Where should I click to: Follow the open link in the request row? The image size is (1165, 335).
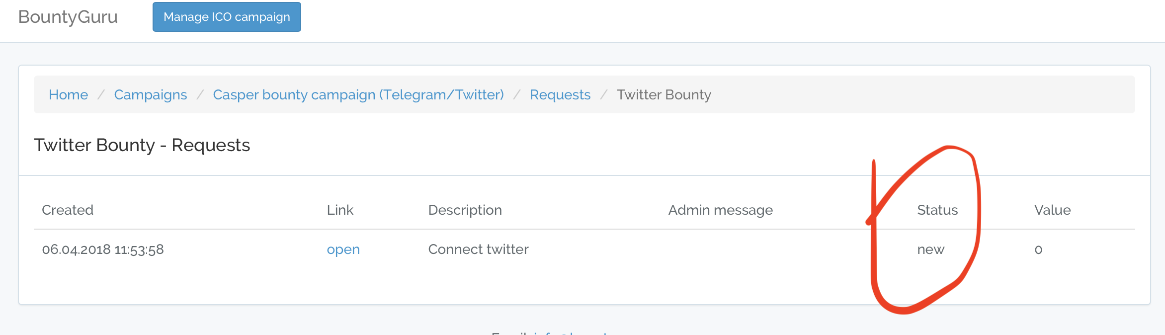point(343,250)
